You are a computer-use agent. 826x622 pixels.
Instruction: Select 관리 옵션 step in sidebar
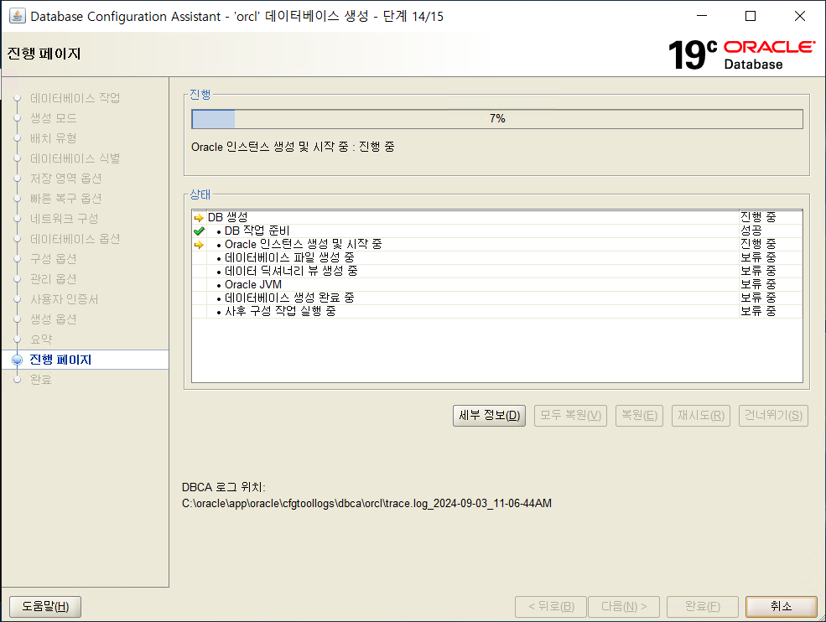click(x=53, y=279)
